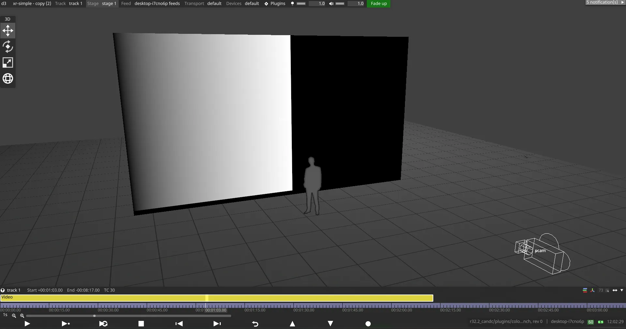The width and height of the screenshot is (626, 329).
Task: Open the Plugins menu
Action: click(x=275, y=4)
